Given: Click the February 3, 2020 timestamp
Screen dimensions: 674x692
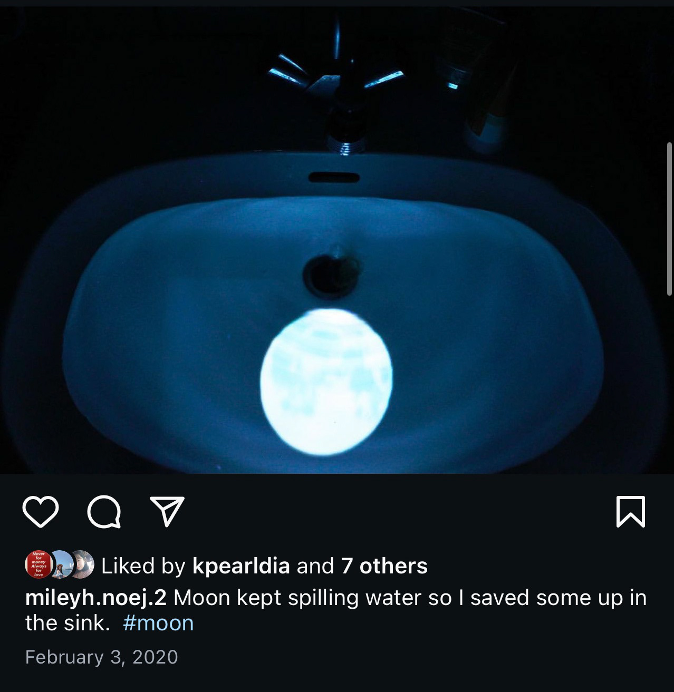Looking at the screenshot, I should (x=102, y=657).
